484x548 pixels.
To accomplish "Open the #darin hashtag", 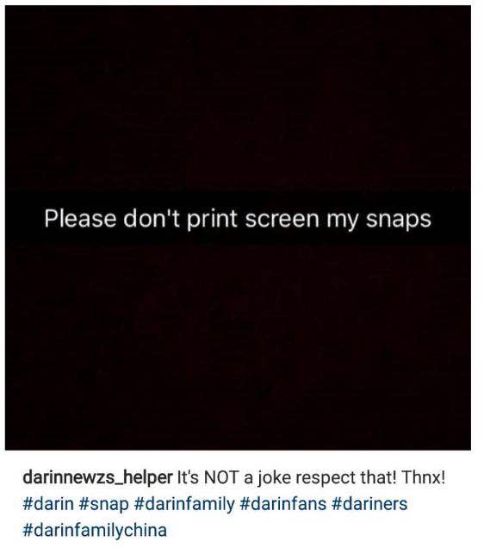I will click(48, 504).
